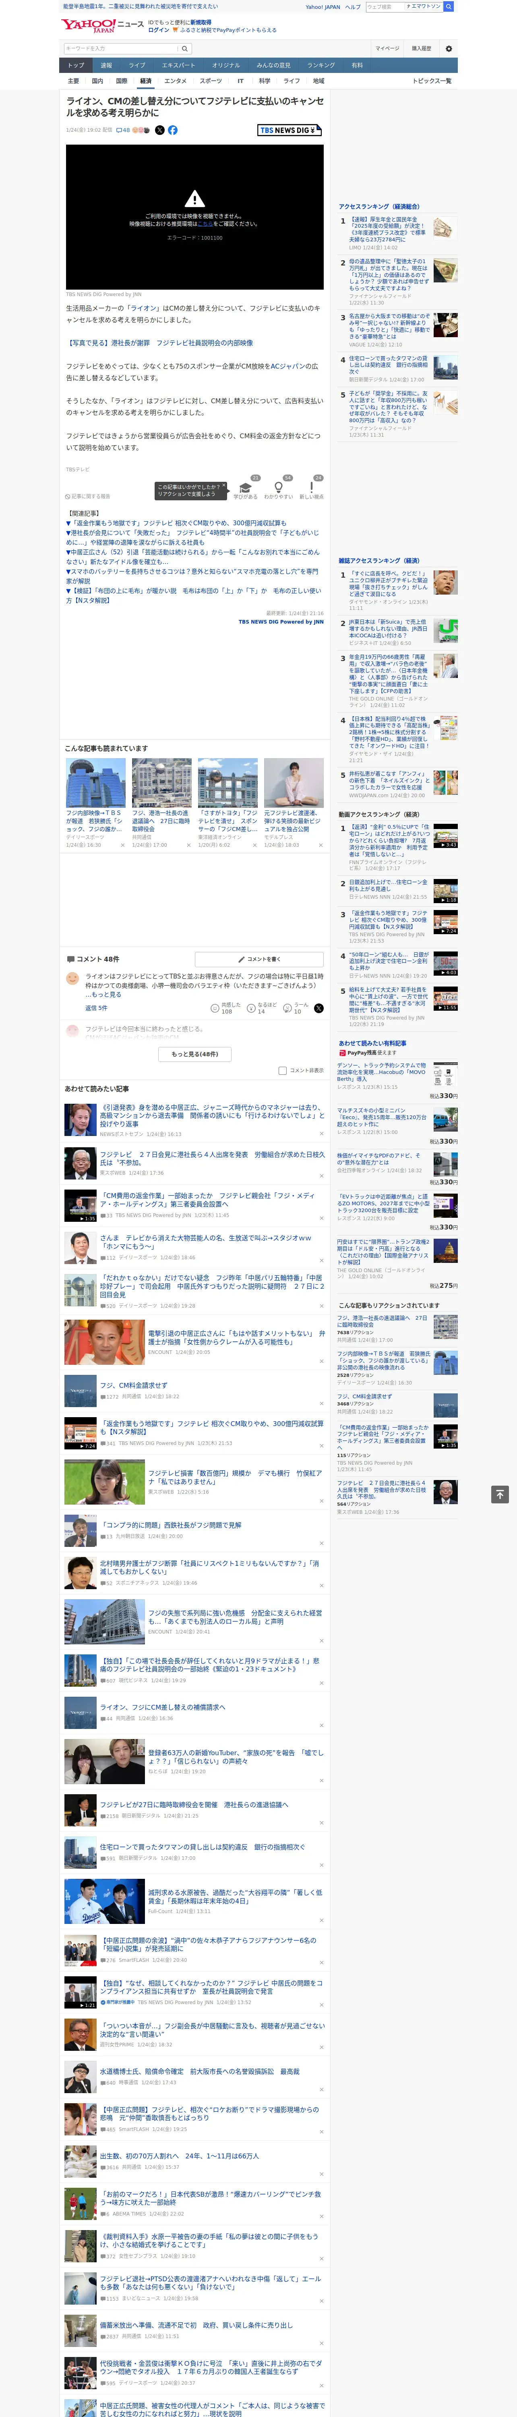The width and height of the screenshot is (517, 2417).
Task: Open settings gear icon in header
Action: [x=449, y=49]
